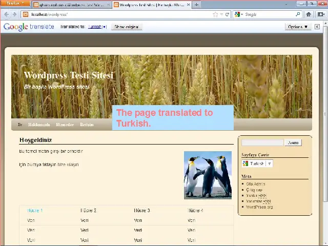Open the Firefox application menu button
This screenshot has height=246, width=328.
pos(15,4)
